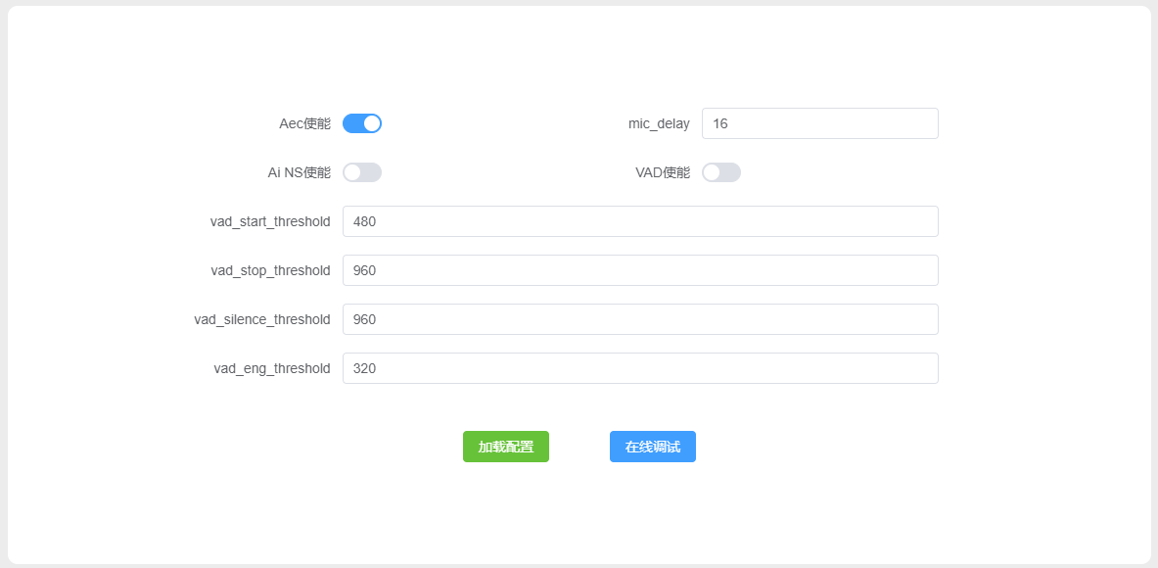Viewport: 1158px width, 568px height.
Task: Click into the vad_start_threshold input box
Action: click(640, 221)
